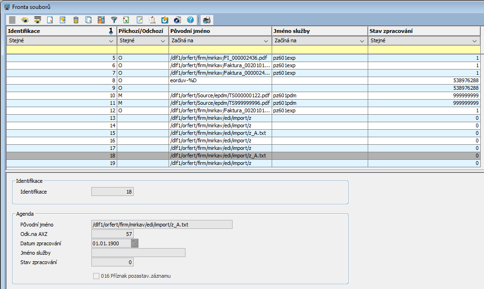Screen dimensions: 484x289
Task: Select the table row with identifier 10
Action: click(188, 95)
